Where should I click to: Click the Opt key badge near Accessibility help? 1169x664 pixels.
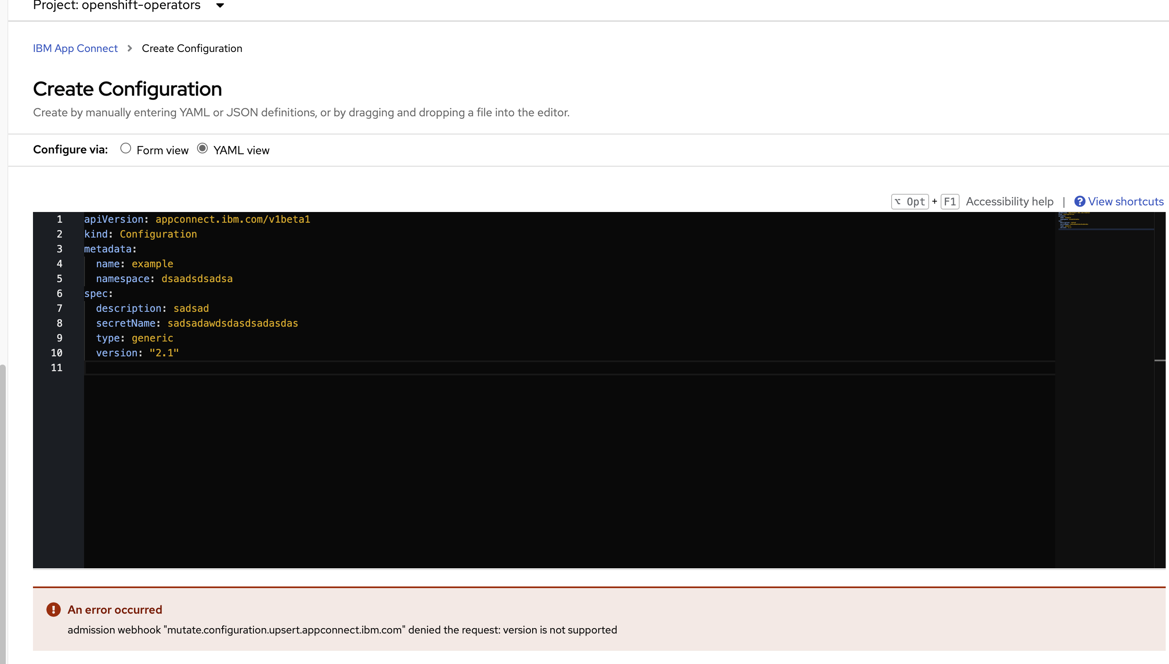click(910, 201)
